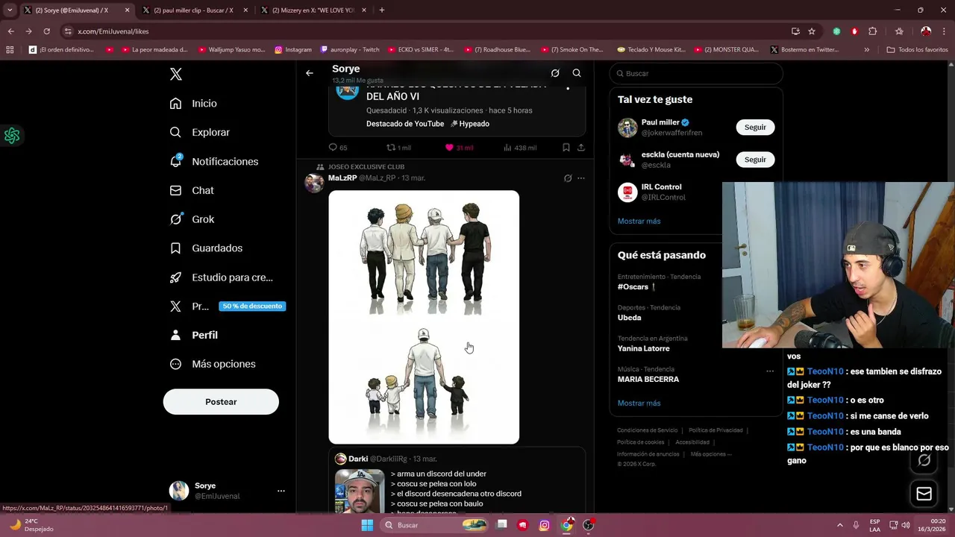Click the Buscar search field on X
Image resolution: width=955 pixels, height=537 pixels.
pyautogui.click(x=696, y=73)
